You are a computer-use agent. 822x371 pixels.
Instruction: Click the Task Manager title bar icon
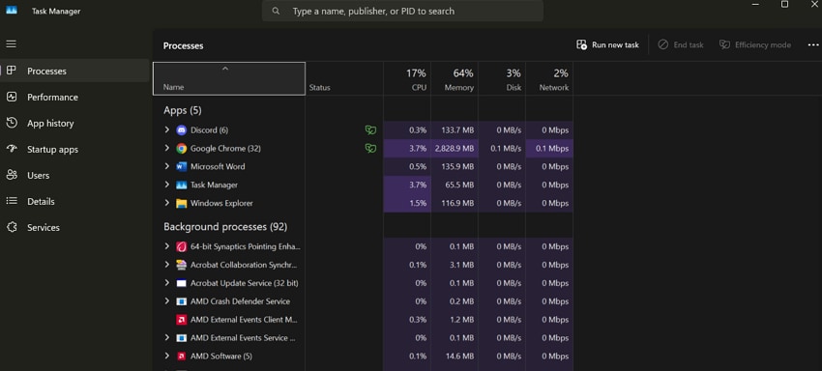(11, 11)
